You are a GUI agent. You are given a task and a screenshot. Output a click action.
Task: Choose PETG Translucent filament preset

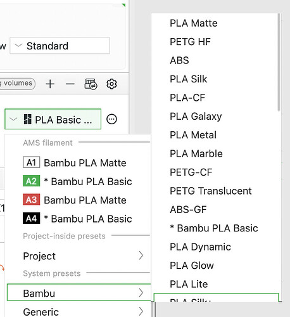(210, 191)
